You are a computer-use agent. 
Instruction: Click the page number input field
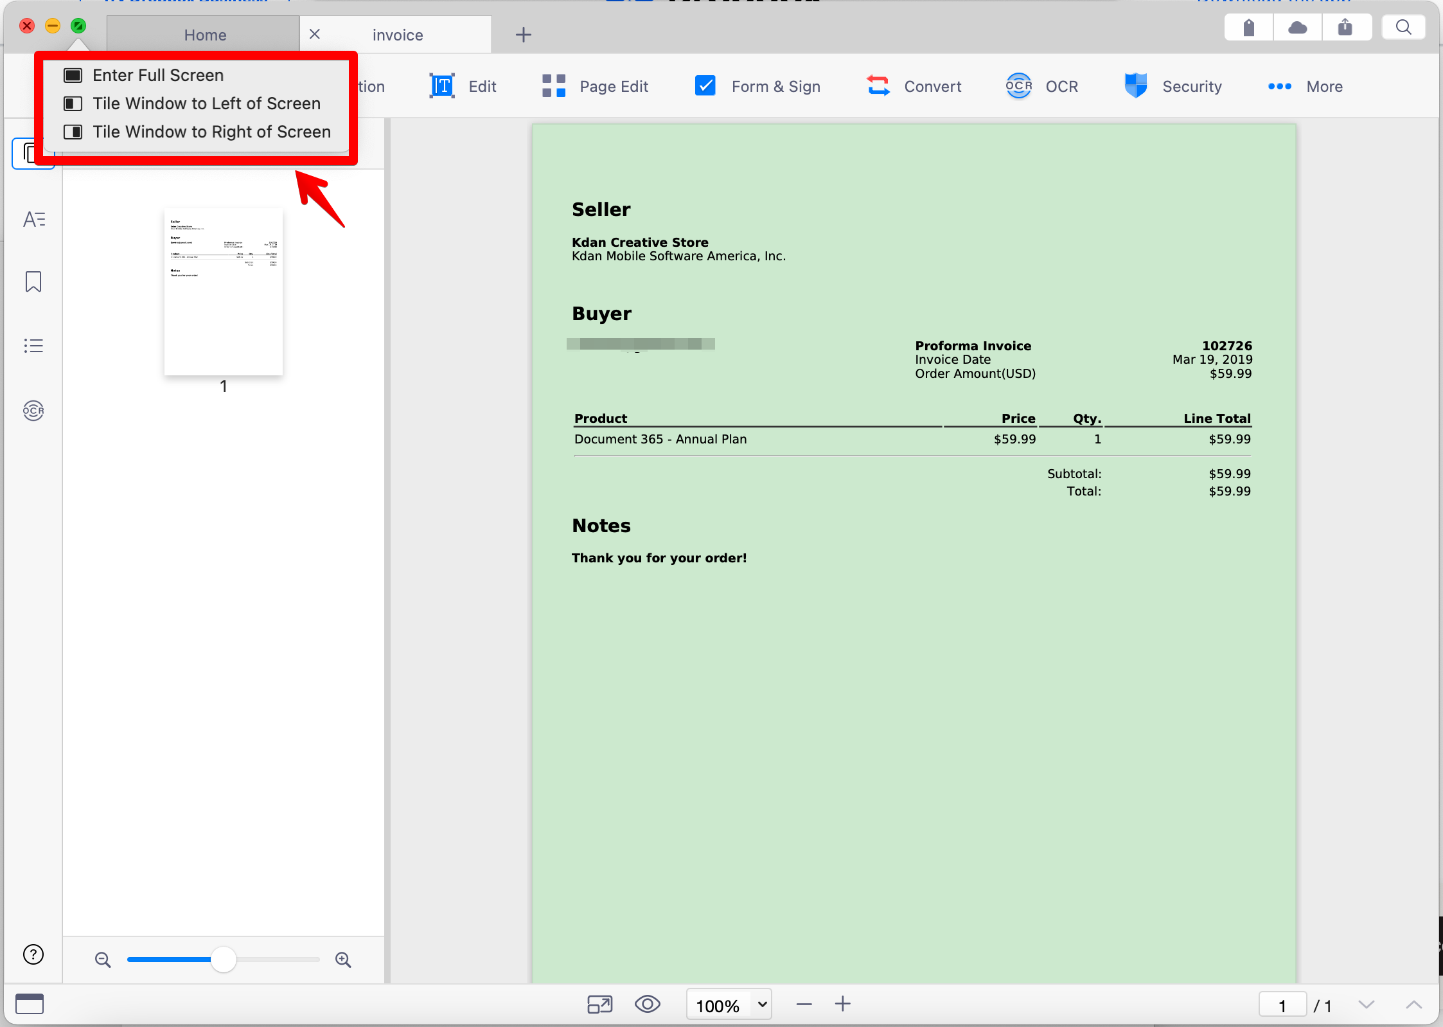pyautogui.click(x=1283, y=1005)
